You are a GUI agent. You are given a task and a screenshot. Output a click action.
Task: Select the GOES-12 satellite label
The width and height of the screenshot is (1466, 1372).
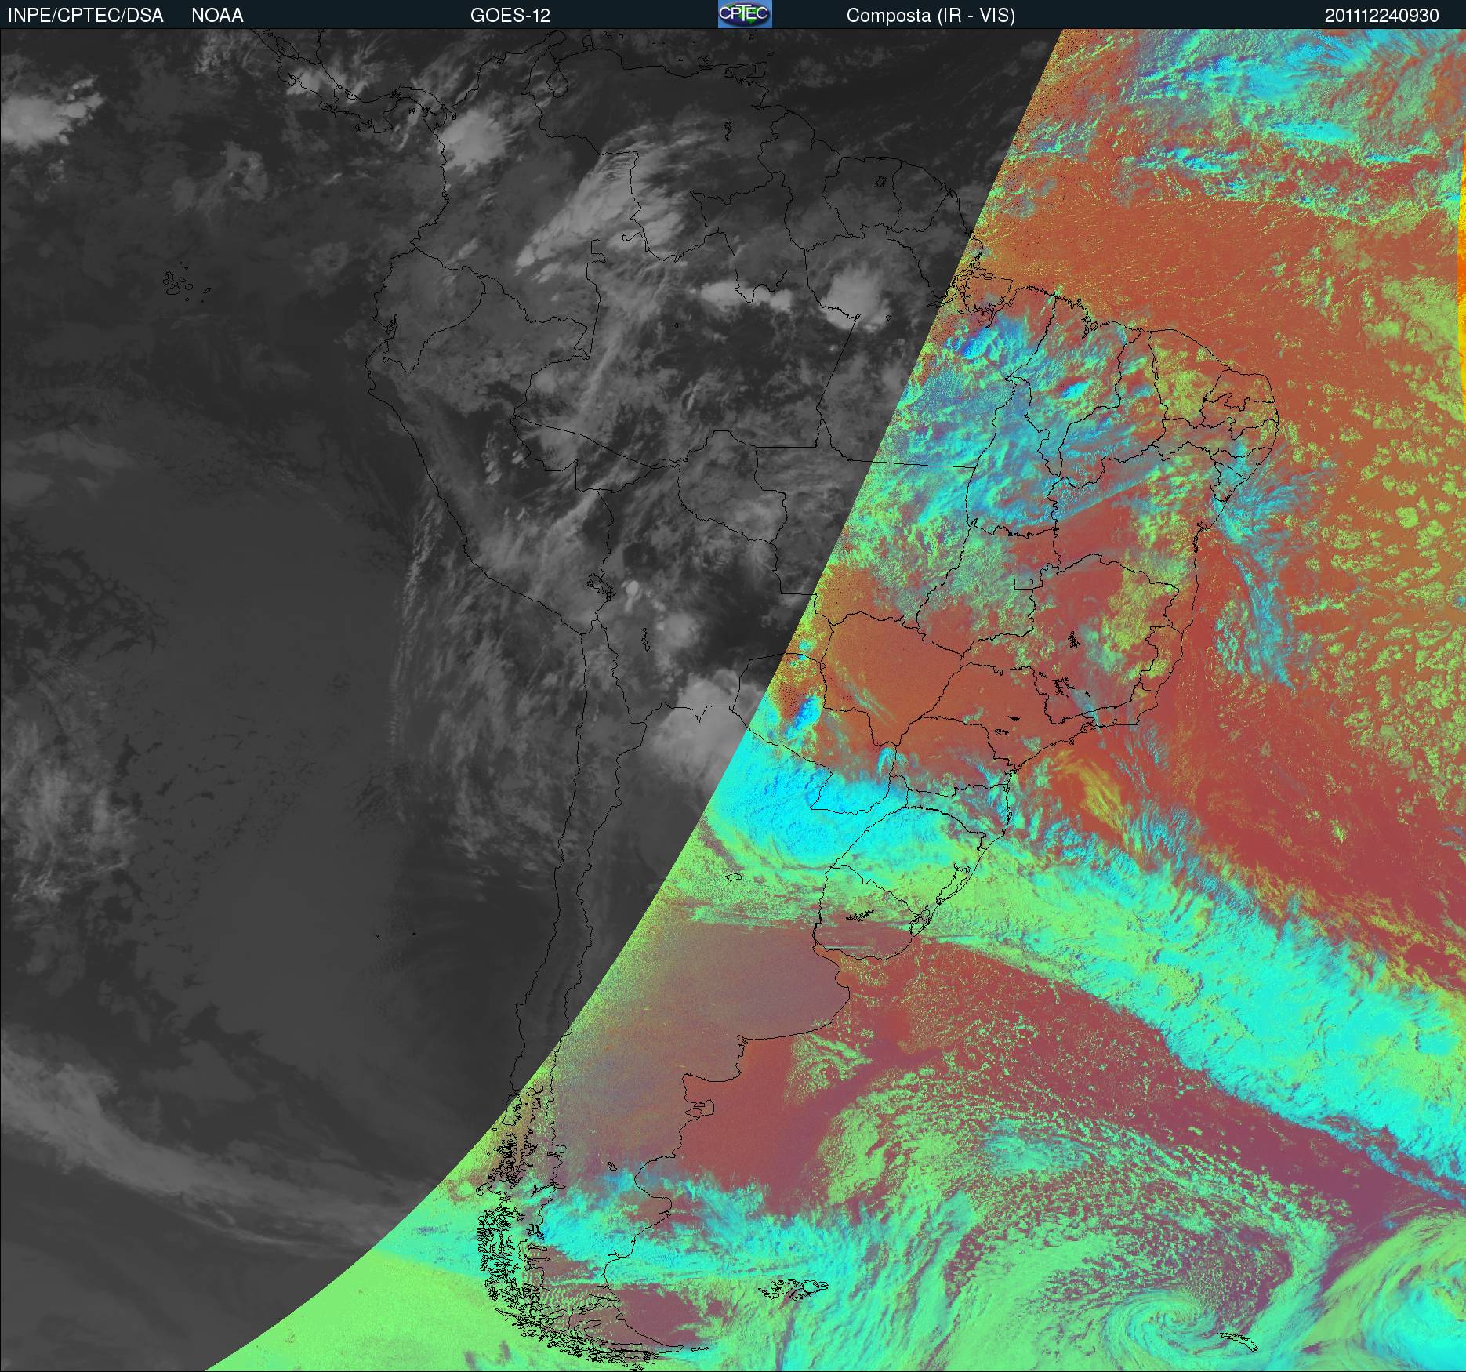[x=510, y=16]
